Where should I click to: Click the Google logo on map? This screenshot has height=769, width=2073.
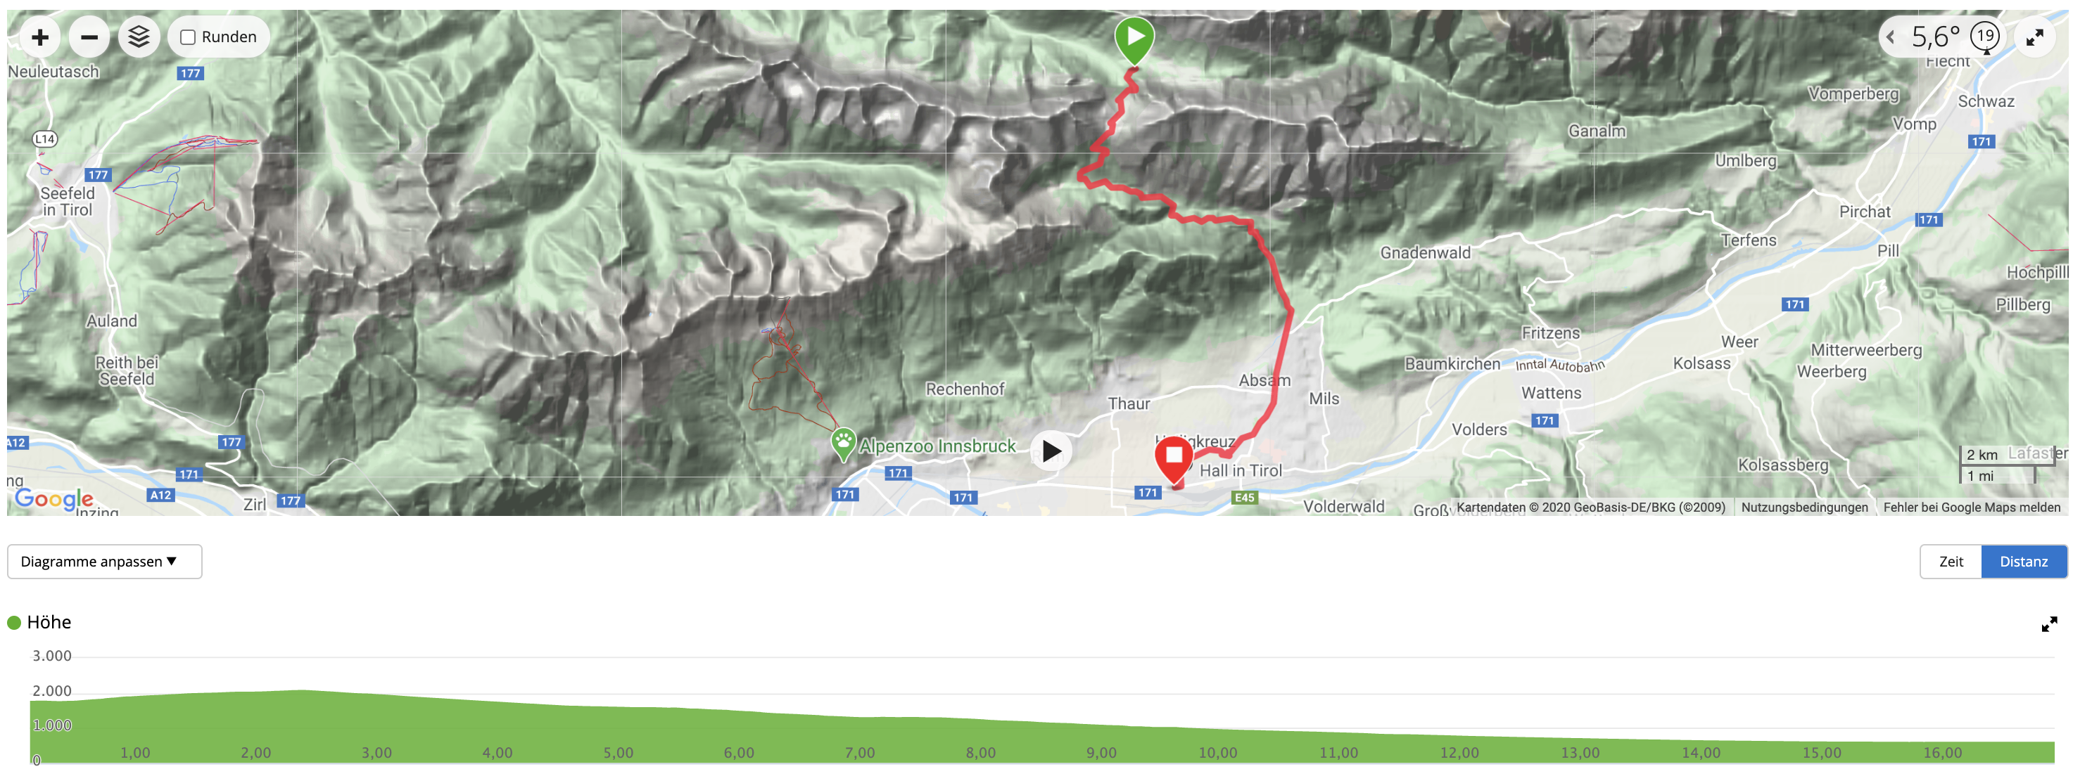coord(54,500)
